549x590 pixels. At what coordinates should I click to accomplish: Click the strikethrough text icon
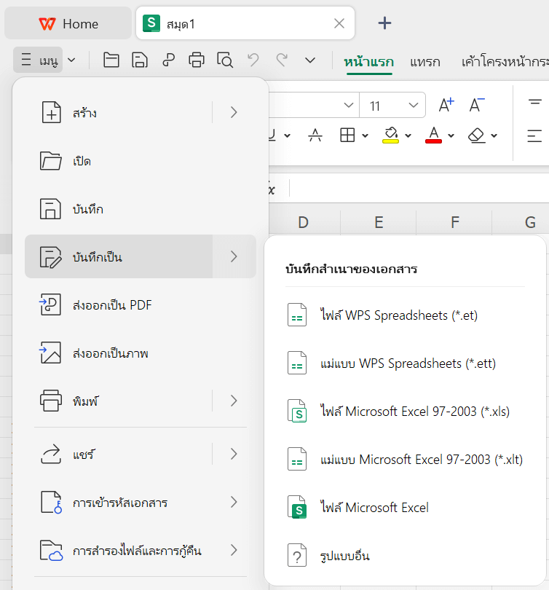315,135
